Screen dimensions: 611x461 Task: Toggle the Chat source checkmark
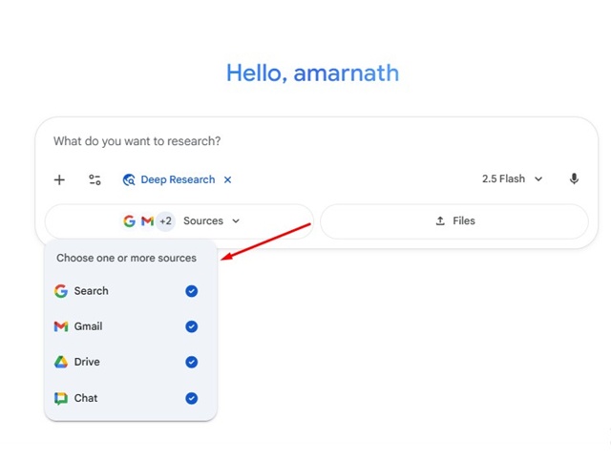pyautogui.click(x=192, y=398)
